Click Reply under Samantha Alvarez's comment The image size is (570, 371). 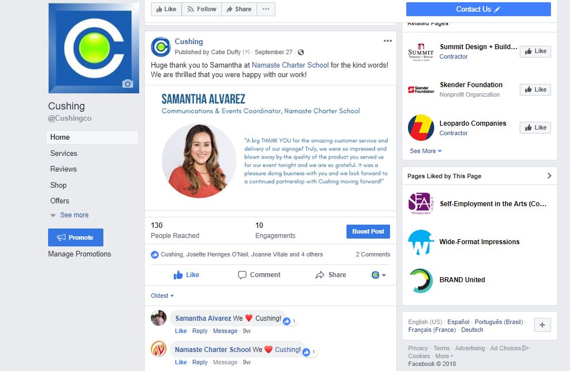[x=200, y=331]
